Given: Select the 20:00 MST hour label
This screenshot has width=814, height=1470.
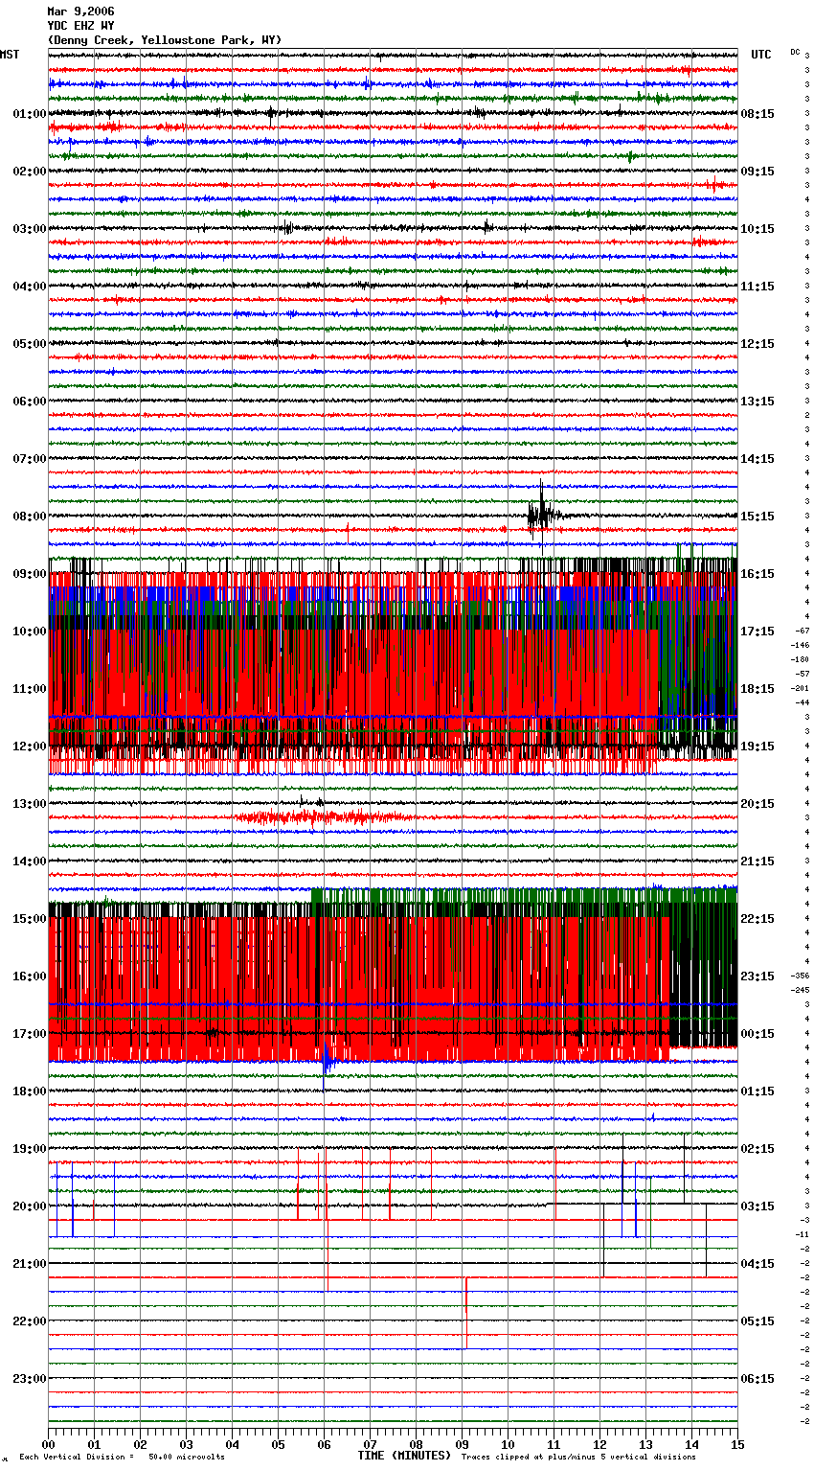Looking at the screenshot, I should (30, 1206).
